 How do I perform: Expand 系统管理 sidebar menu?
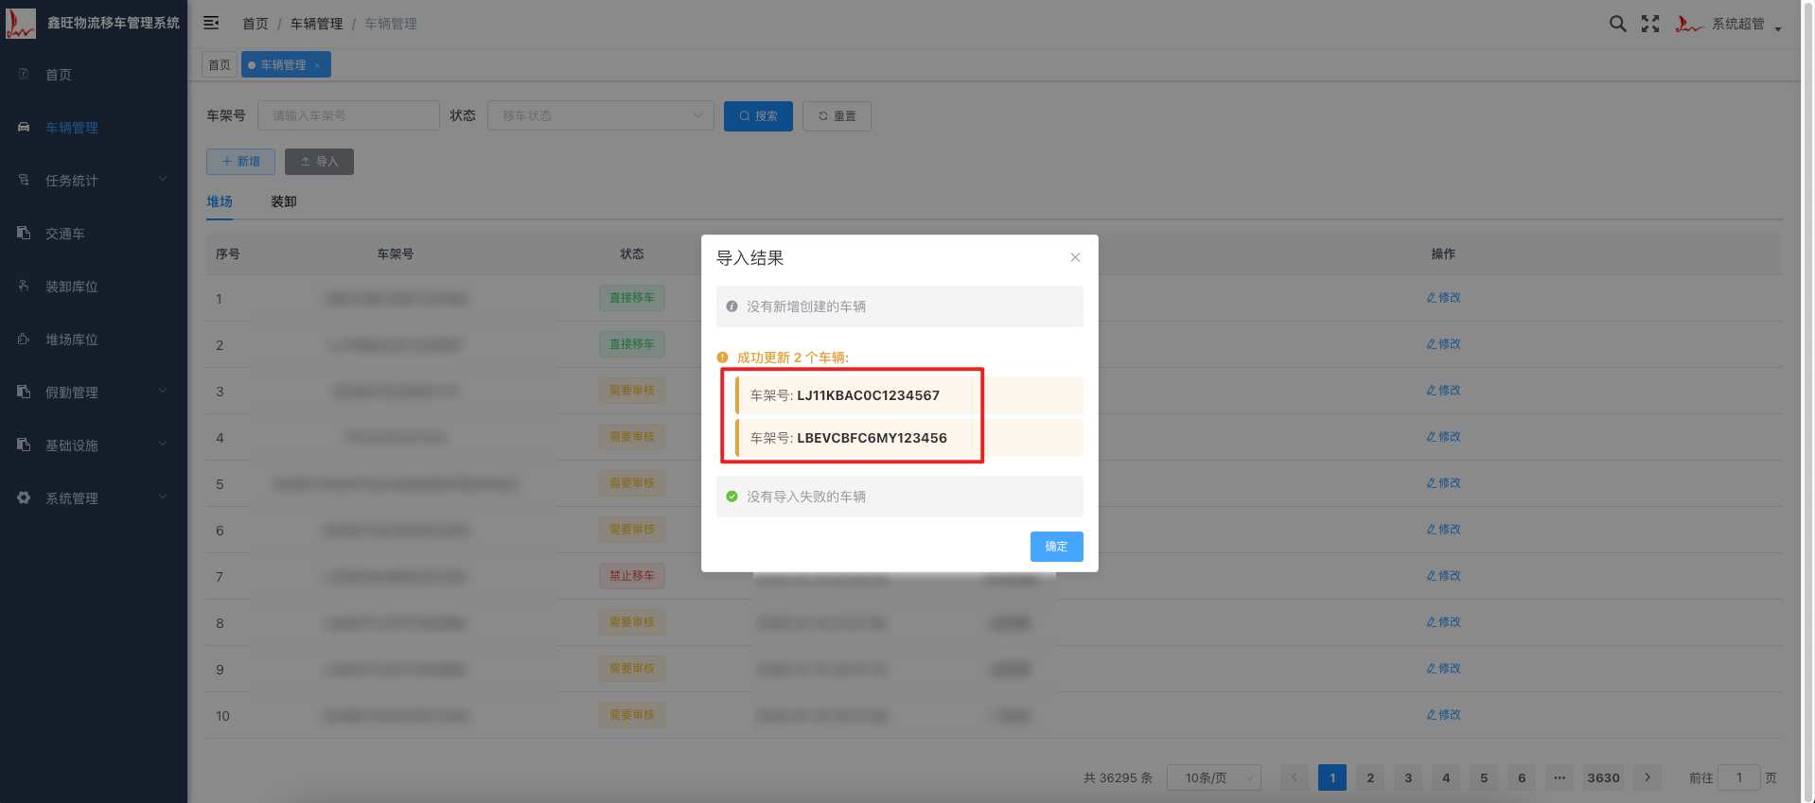(94, 498)
